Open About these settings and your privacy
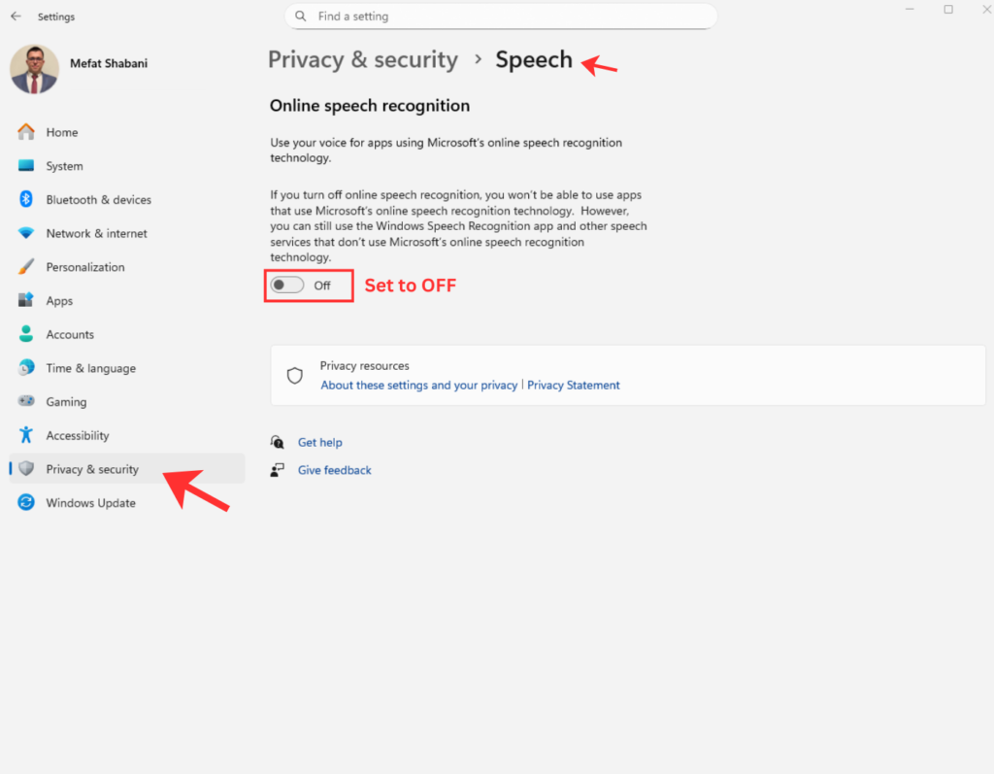994x774 pixels. pos(418,386)
